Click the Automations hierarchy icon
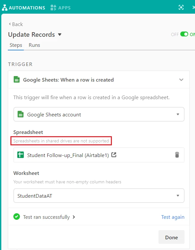 [5, 7]
